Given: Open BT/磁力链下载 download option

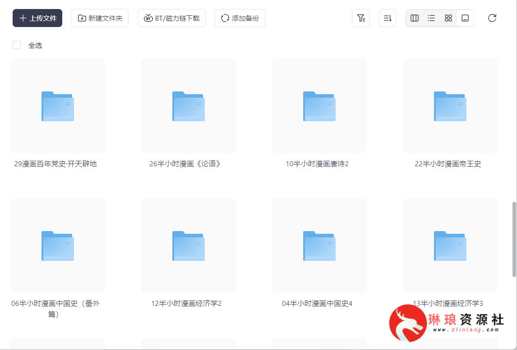Looking at the screenshot, I should tap(171, 18).
